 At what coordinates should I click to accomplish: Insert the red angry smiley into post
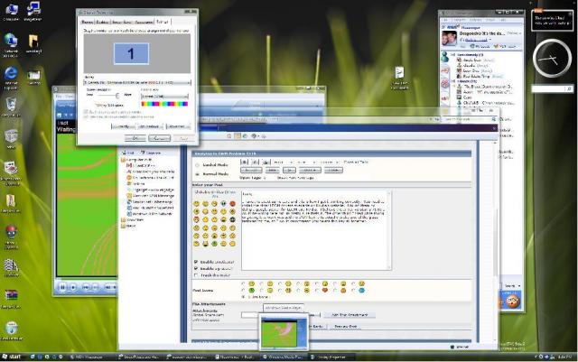233,203
